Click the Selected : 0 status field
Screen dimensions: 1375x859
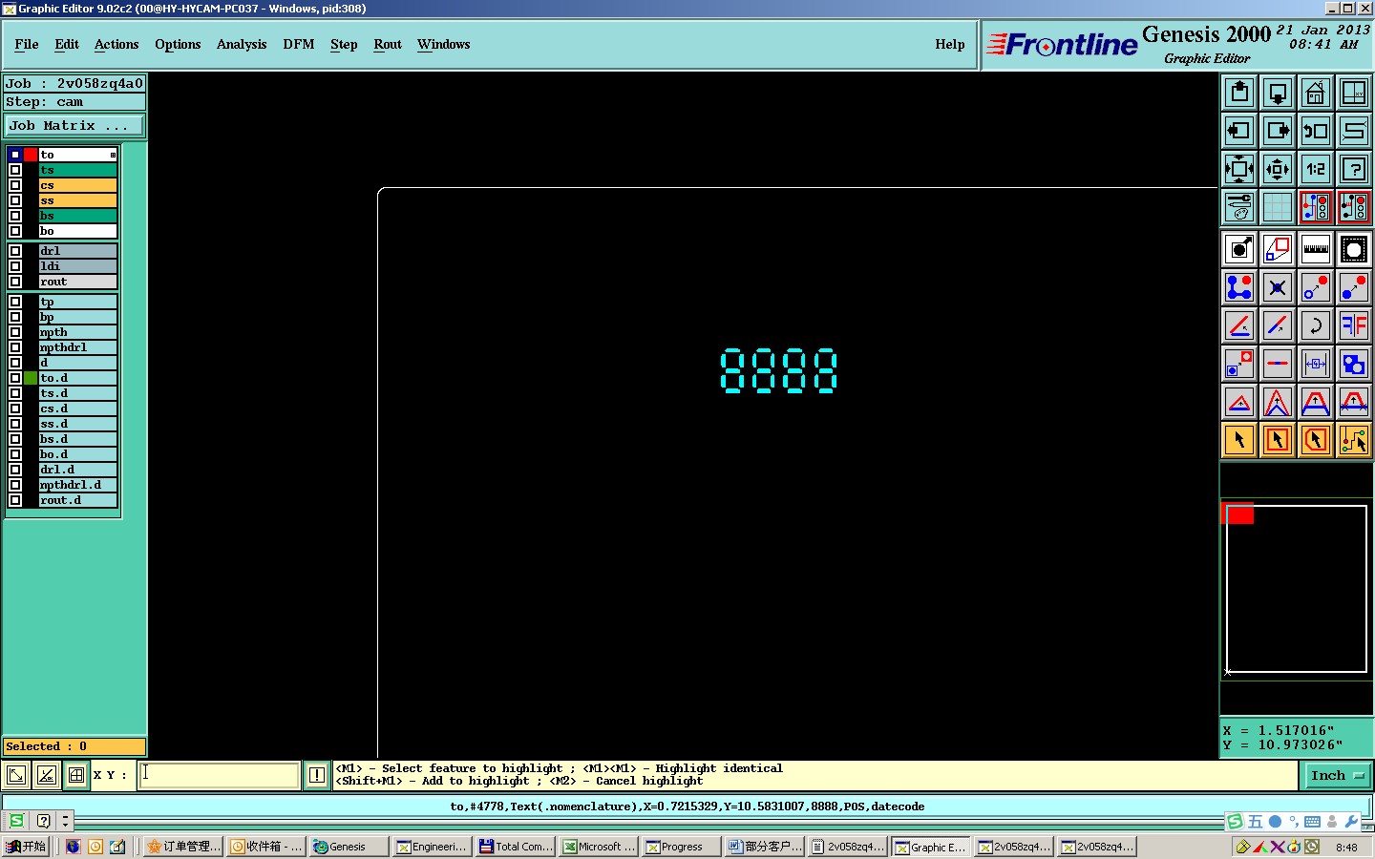(x=74, y=746)
